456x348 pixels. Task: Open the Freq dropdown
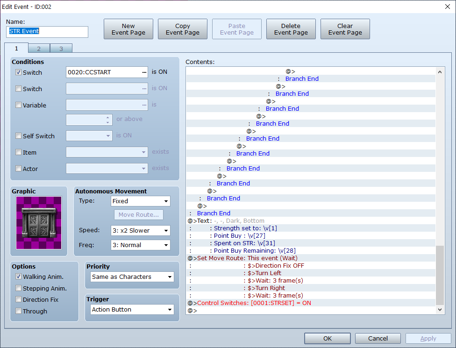point(141,245)
